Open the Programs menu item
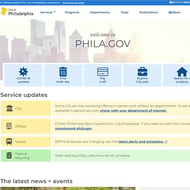This screenshot has height=190, width=190. [72, 12]
